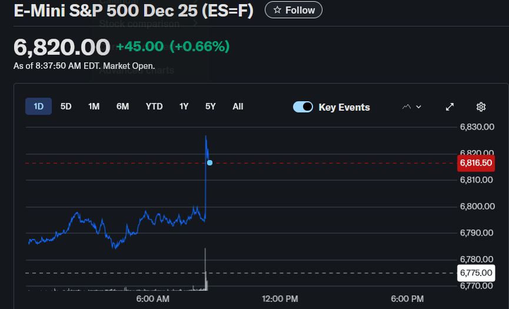Click the tall volume spike bar
The image size is (509, 309).
click(x=205, y=269)
